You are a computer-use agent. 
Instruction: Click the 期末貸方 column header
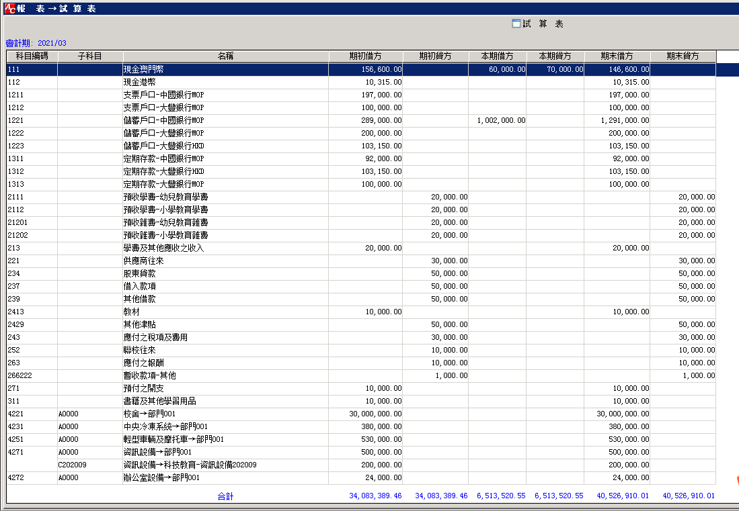coord(683,56)
